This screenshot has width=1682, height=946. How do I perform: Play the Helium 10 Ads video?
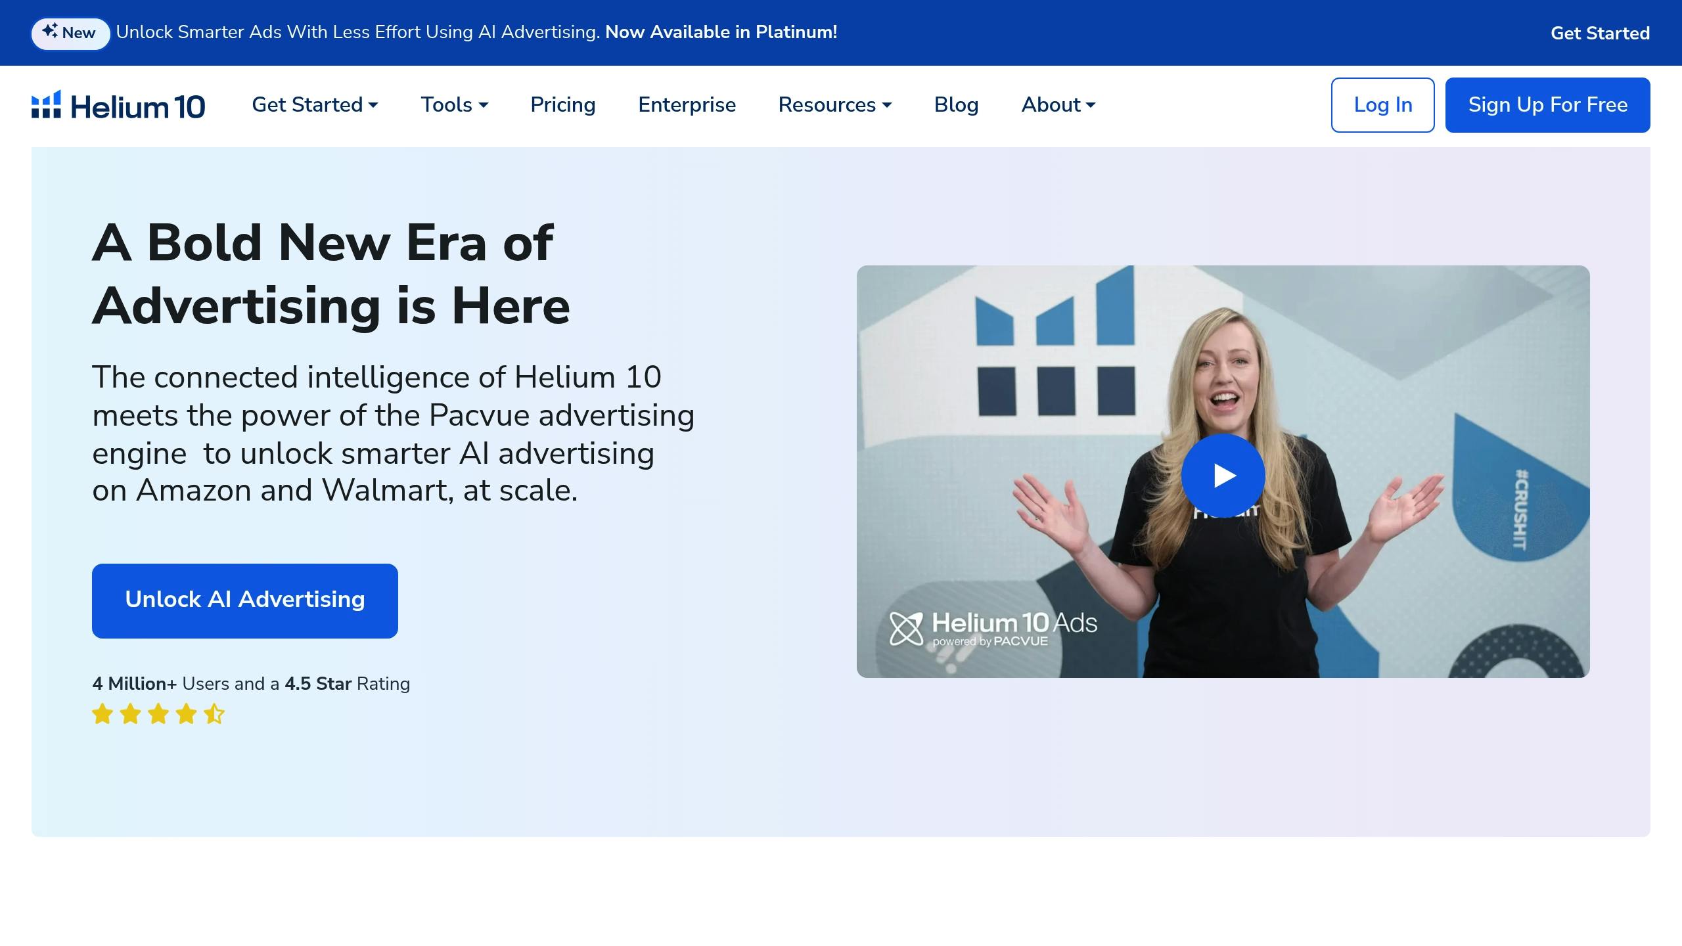(x=1223, y=475)
